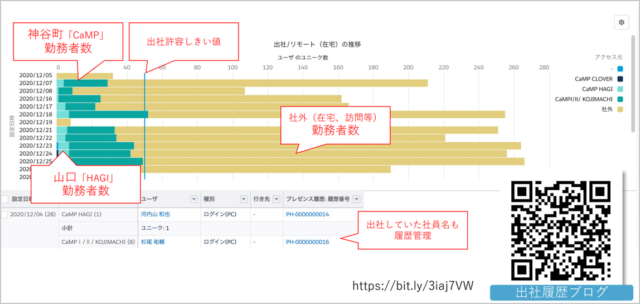Click the CaMP CLOVER legend swatch
Screen dimensions: 640x304
click(620, 79)
